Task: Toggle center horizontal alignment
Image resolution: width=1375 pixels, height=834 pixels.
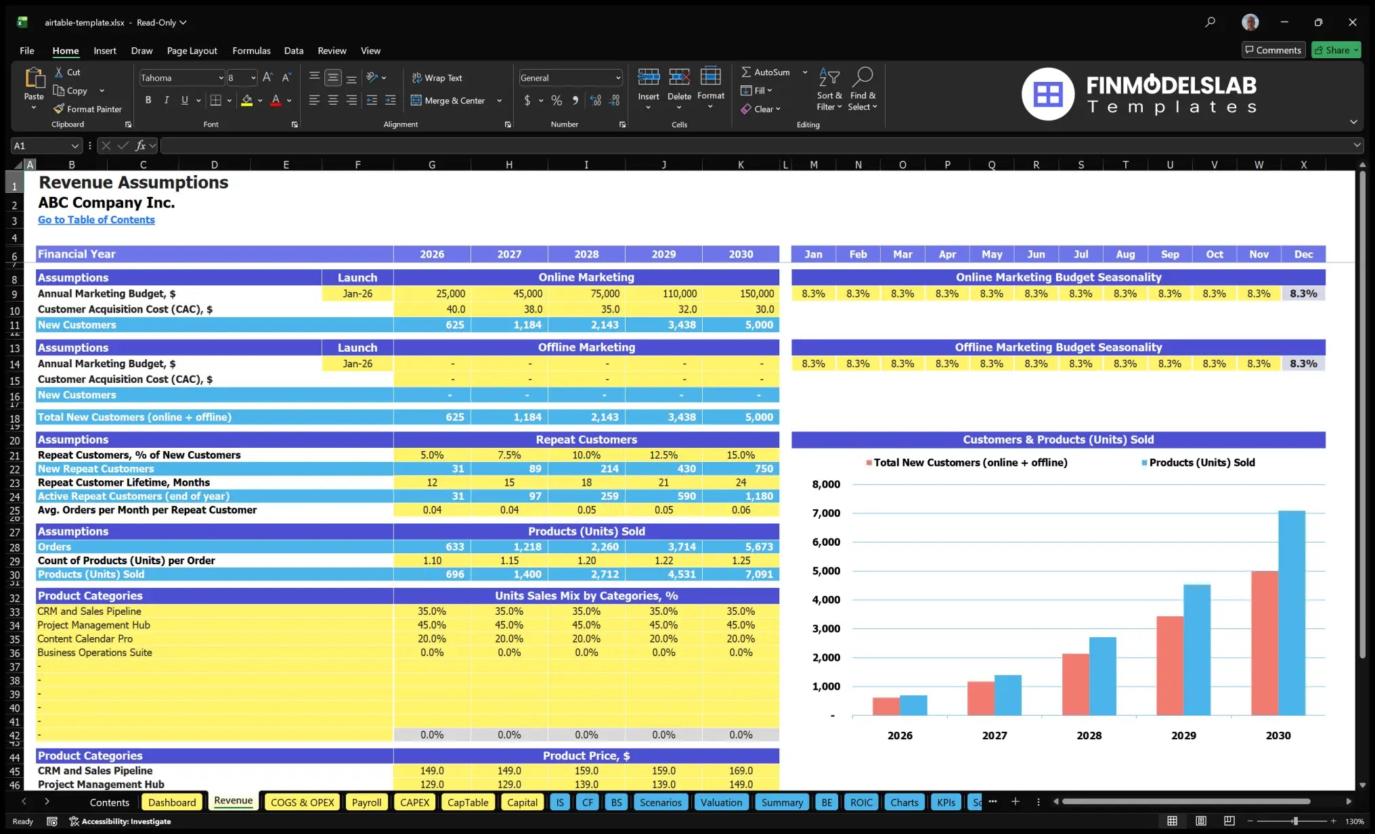Action: pos(333,100)
